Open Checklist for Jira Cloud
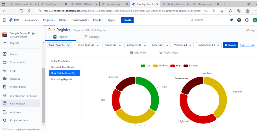The image size is (257, 131). (23, 96)
